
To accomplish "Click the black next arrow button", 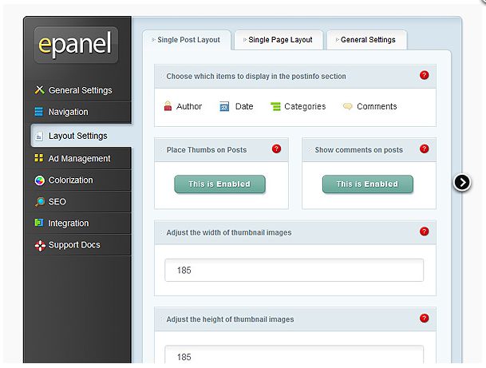I will [x=462, y=182].
